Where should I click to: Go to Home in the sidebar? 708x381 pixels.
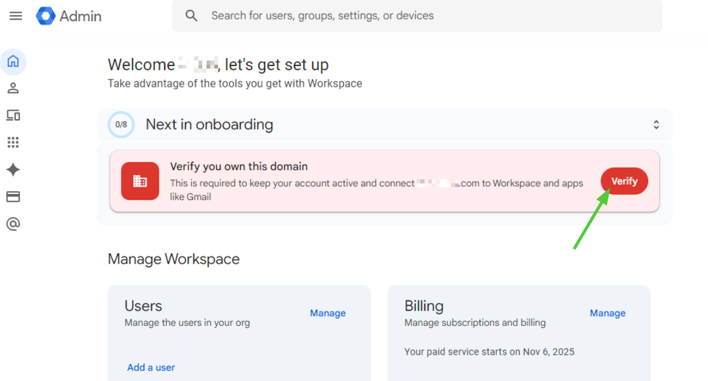coord(13,61)
